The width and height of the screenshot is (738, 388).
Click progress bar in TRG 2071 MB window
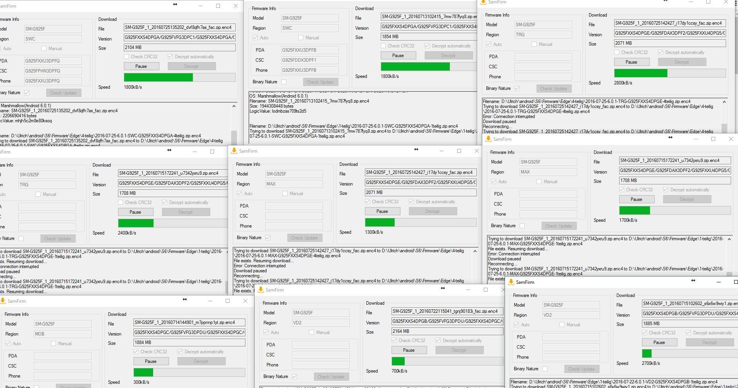click(x=670, y=73)
